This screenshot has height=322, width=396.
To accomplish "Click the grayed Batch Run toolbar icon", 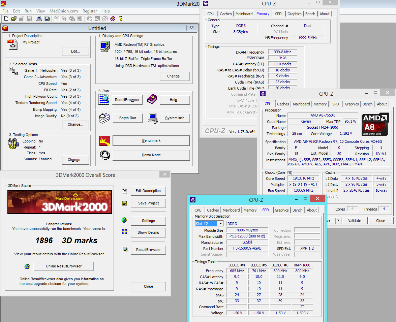I will pos(105,19).
